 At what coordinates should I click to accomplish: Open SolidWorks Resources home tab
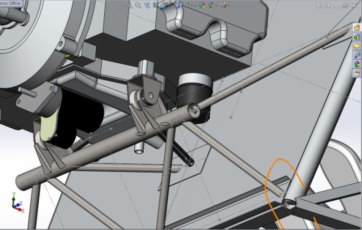coord(357,28)
